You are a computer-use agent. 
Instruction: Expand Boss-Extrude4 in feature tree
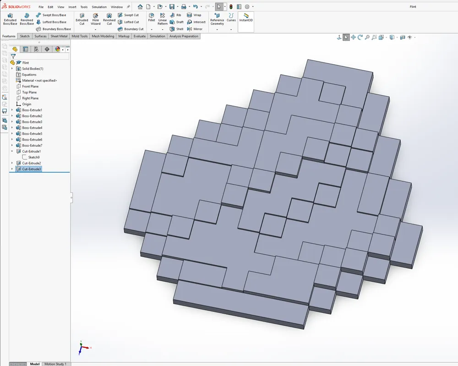[12, 128]
